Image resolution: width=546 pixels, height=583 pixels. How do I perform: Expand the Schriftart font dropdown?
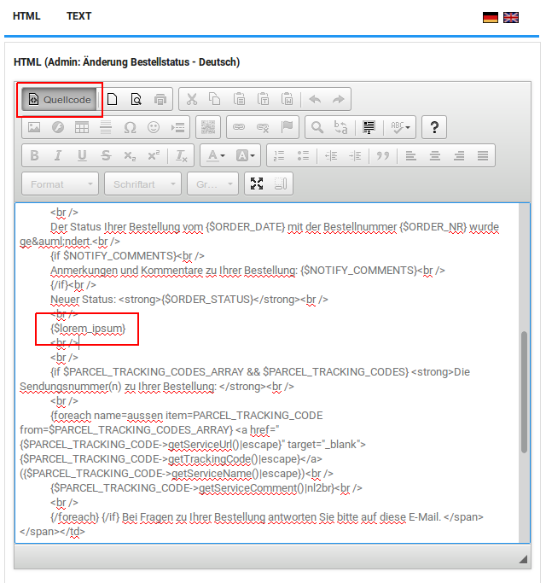[x=142, y=184]
